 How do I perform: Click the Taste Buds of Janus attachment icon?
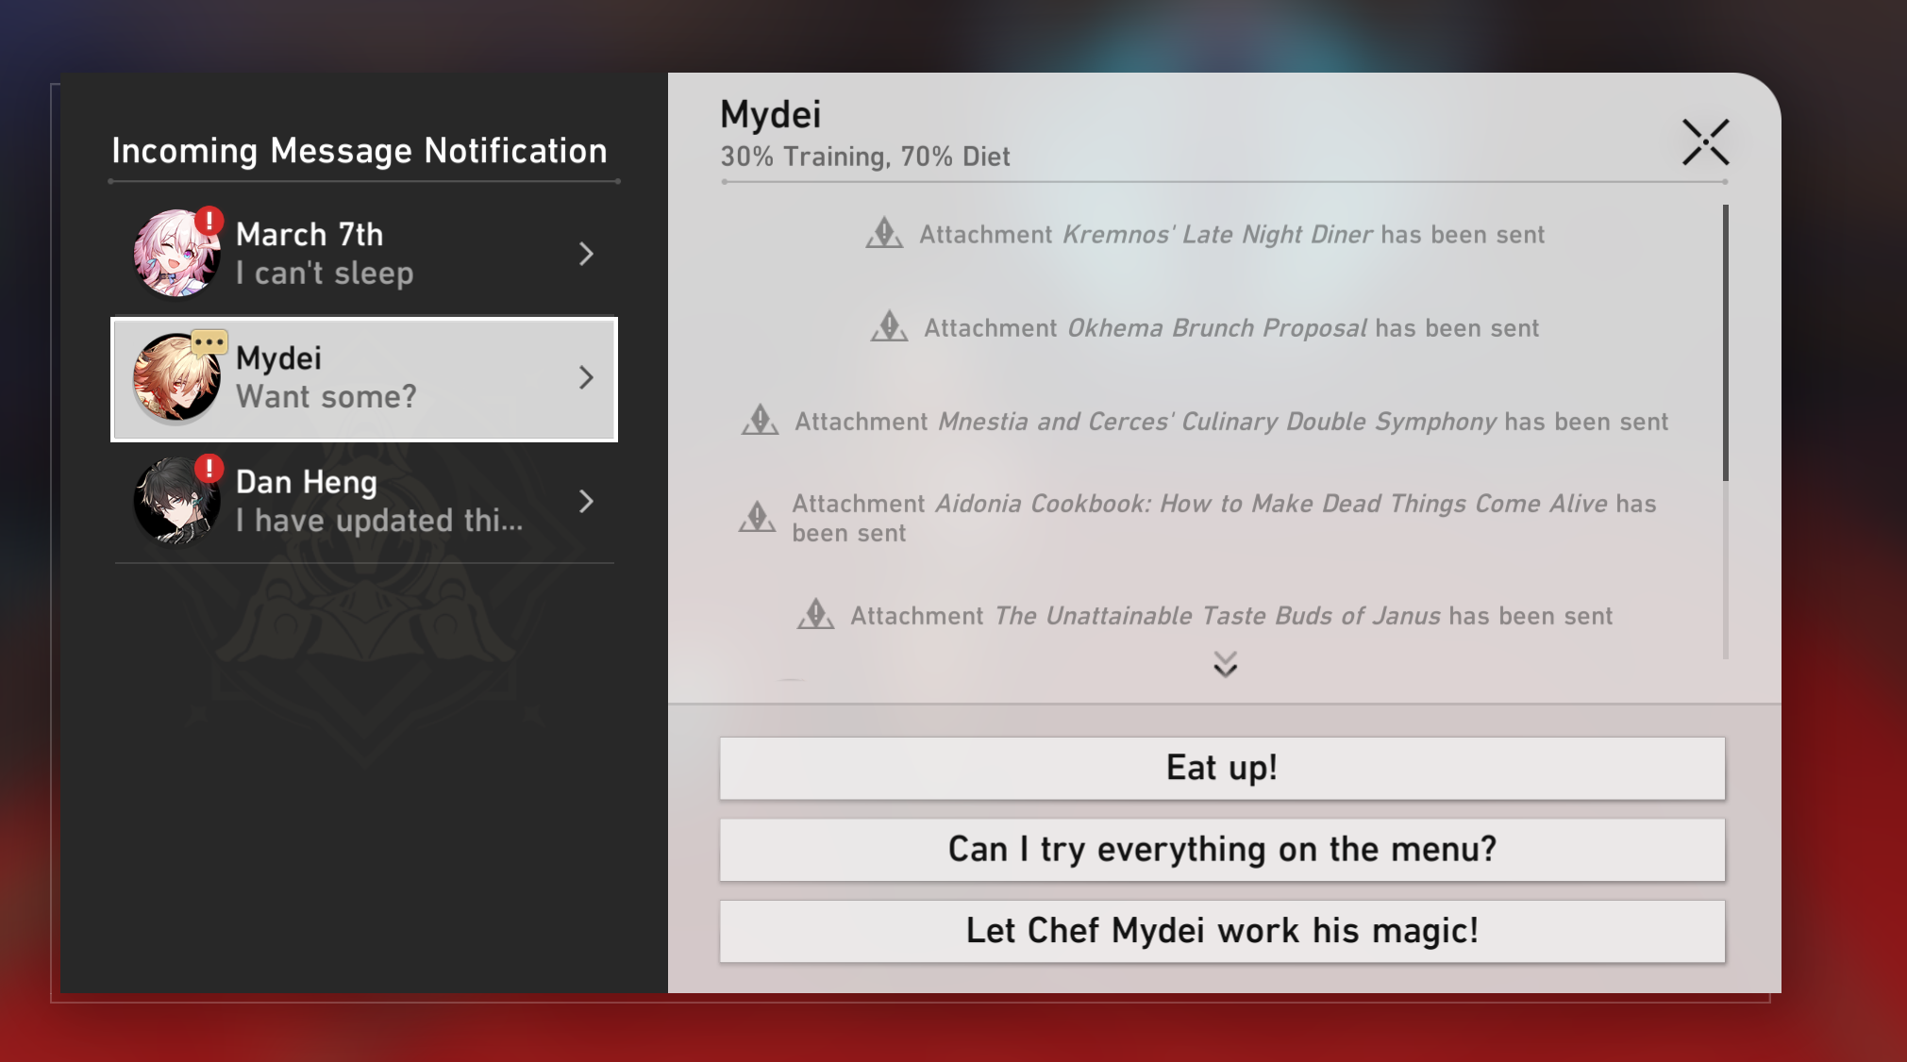point(815,615)
